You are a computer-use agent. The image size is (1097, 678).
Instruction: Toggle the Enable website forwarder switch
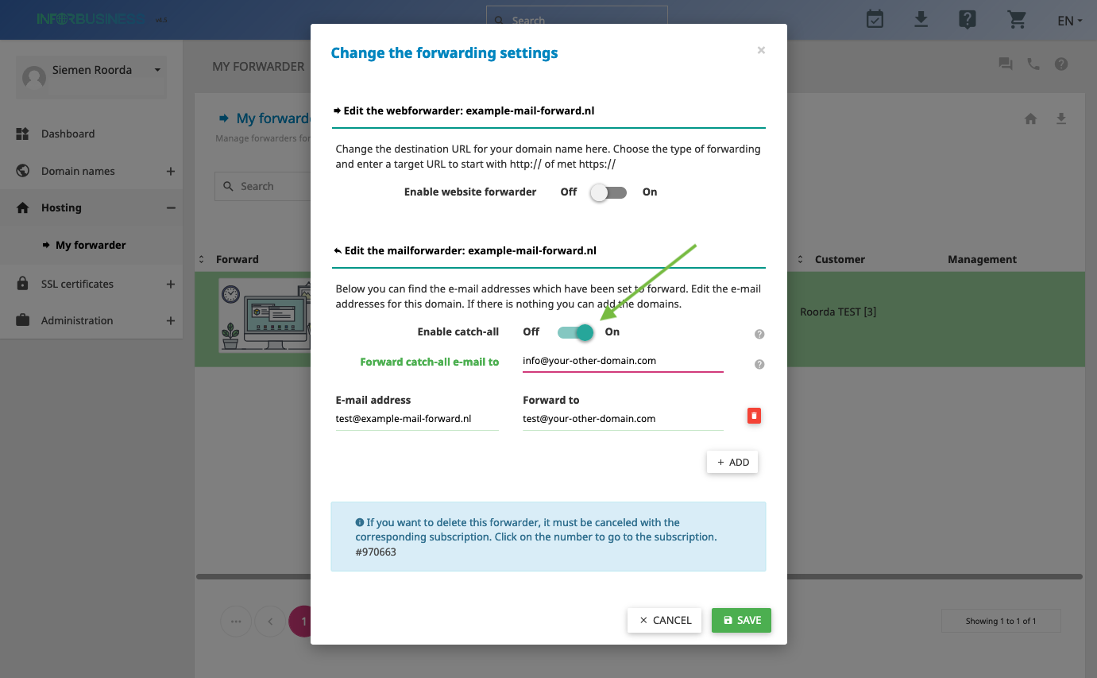pos(608,192)
